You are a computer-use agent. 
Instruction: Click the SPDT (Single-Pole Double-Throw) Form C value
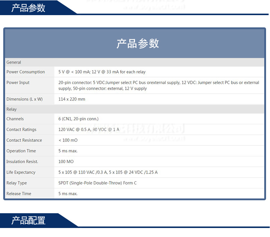(x=98, y=183)
